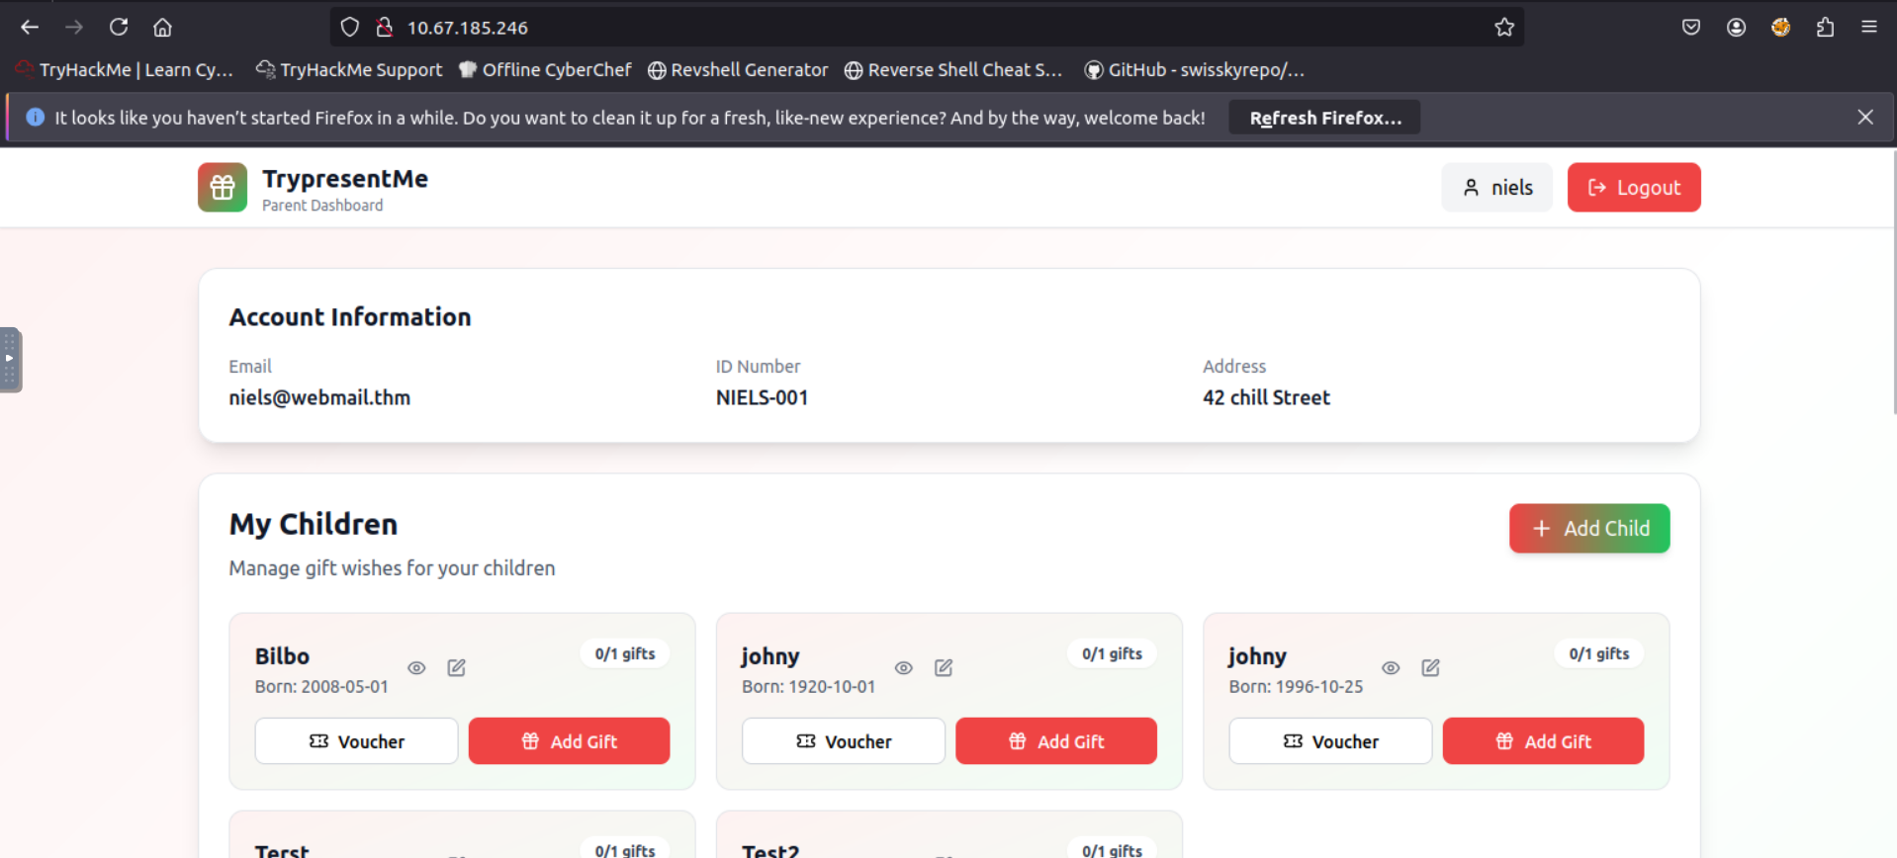Bookmark this page with the star icon
Image resolution: width=1897 pixels, height=858 pixels.
(x=1503, y=28)
